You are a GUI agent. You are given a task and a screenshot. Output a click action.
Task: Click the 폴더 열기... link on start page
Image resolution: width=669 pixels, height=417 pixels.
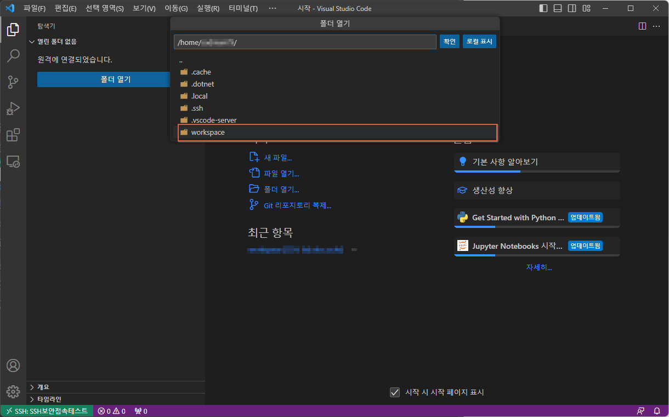point(281,190)
